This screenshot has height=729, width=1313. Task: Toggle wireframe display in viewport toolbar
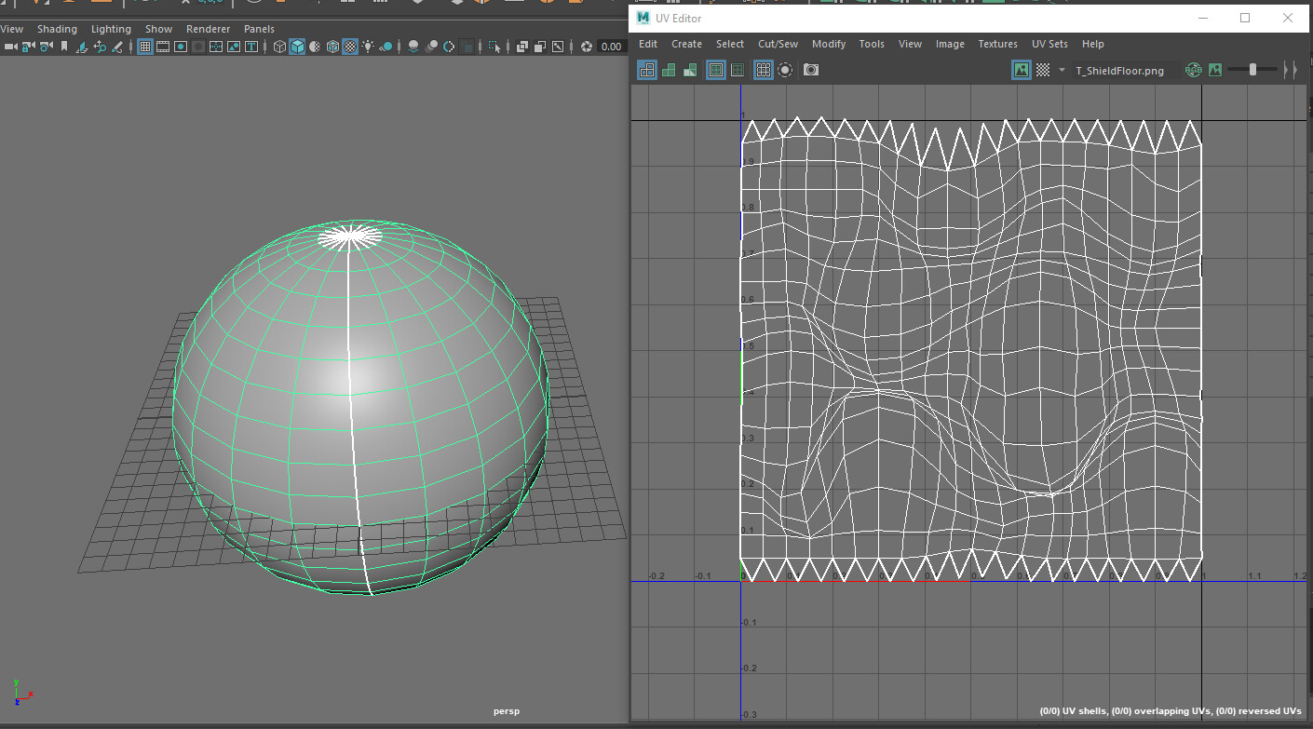[x=279, y=47]
